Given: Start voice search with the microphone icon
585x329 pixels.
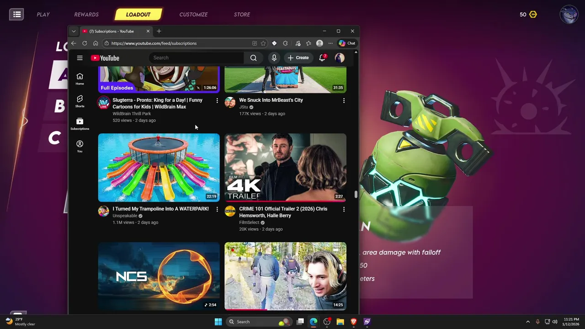Looking at the screenshot, I should click(274, 58).
